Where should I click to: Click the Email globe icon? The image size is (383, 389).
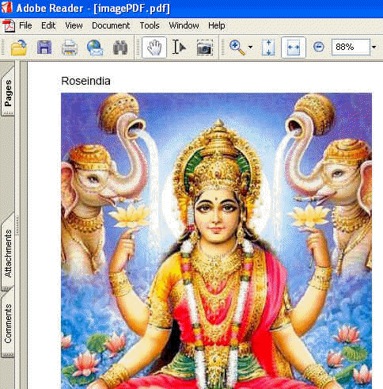pyautogui.click(x=95, y=48)
